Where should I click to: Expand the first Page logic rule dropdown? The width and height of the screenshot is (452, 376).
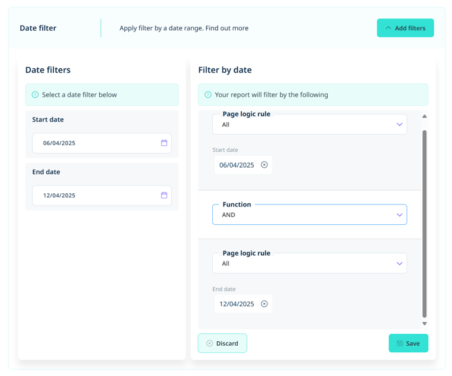point(309,124)
